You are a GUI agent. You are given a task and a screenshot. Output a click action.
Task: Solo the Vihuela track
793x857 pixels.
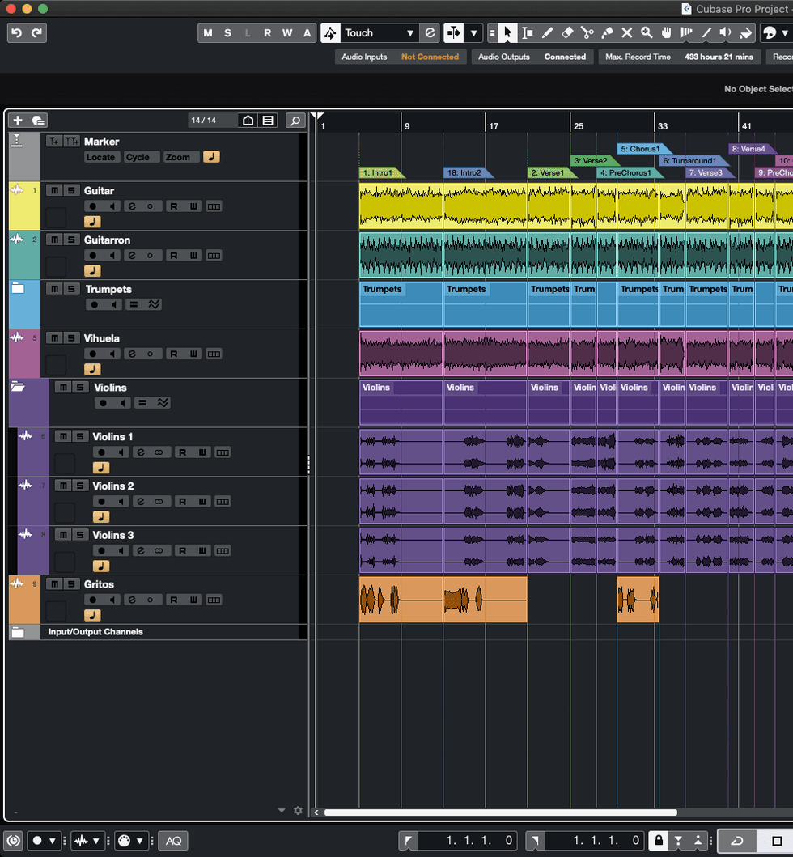point(70,338)
